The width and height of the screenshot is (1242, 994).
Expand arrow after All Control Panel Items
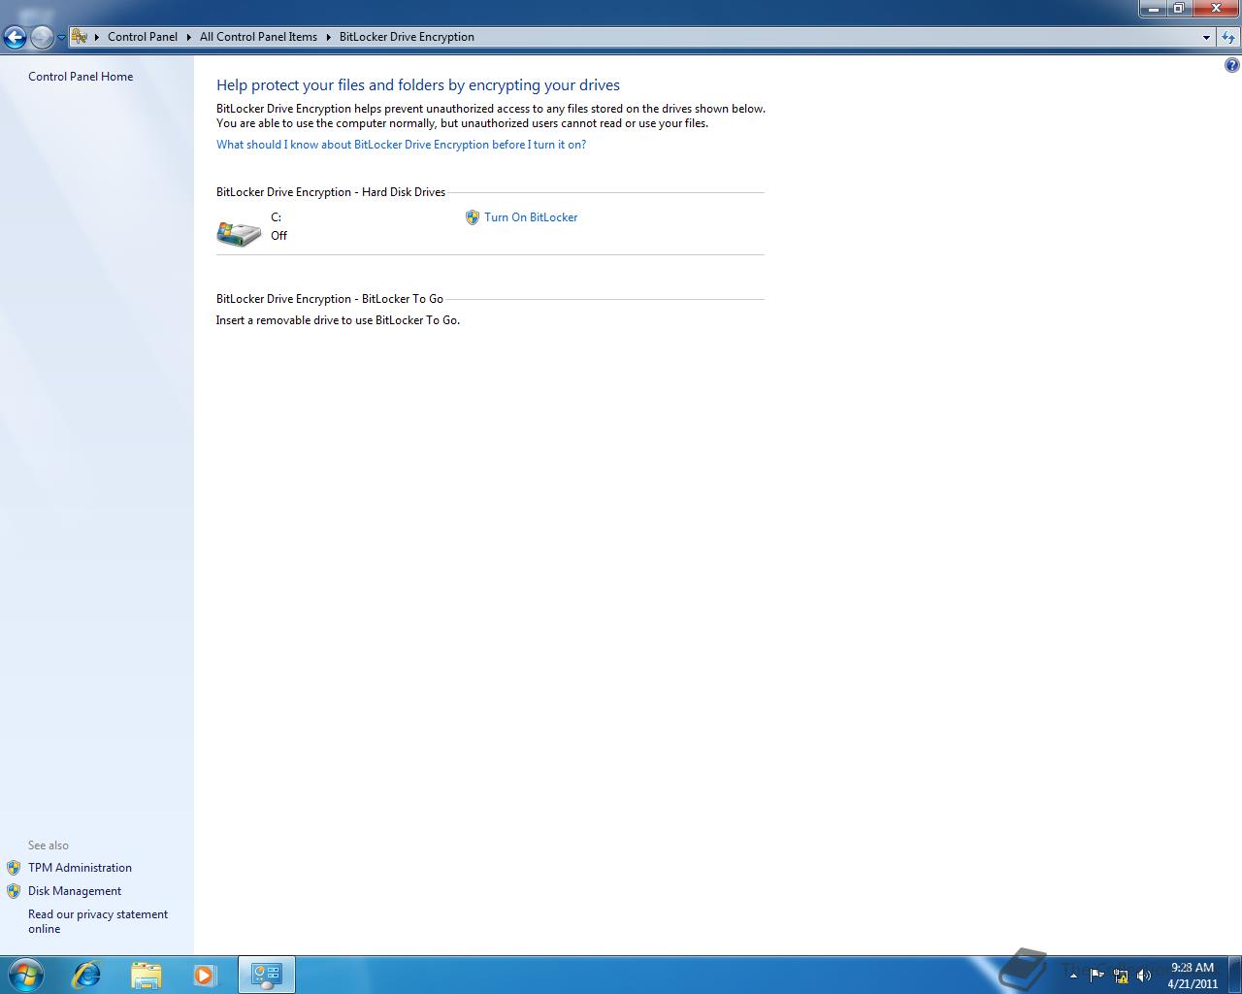coord(329,37)
